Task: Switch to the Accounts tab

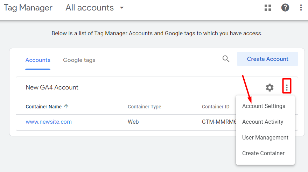Action: (38, 60)
